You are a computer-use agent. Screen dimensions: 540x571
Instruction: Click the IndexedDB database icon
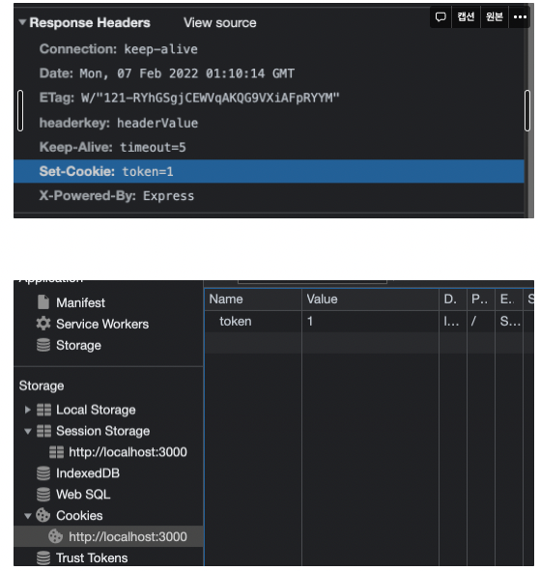43,473
